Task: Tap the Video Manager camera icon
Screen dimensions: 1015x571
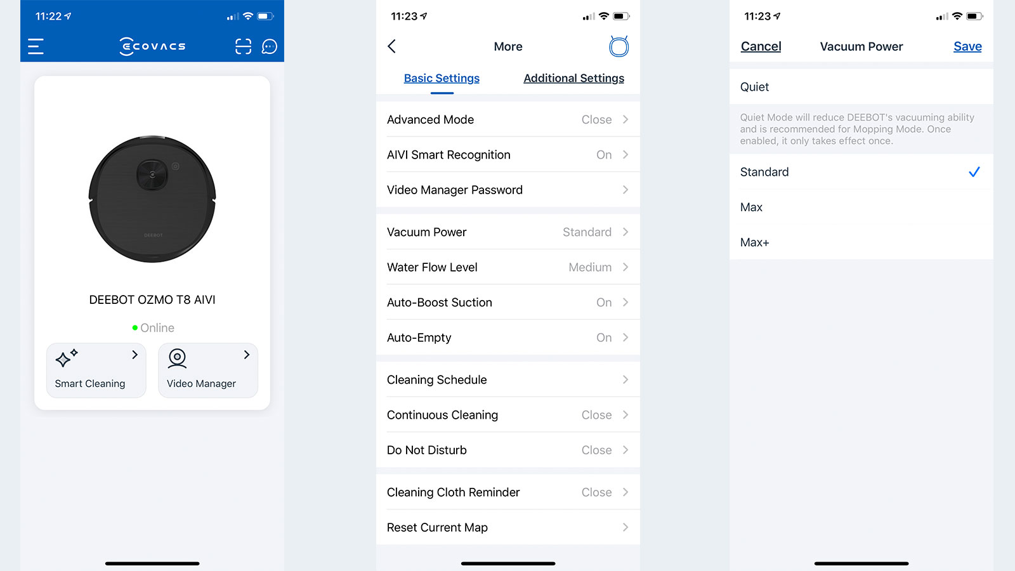Action: click(177, 358)
